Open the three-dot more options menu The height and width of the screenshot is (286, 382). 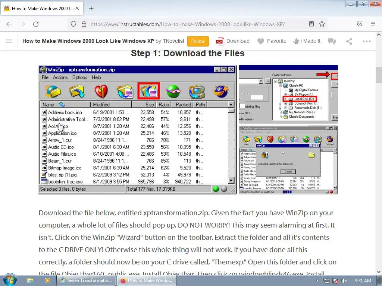point(366,41)
